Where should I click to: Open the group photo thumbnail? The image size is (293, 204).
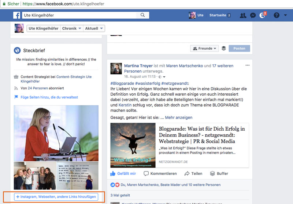pos(35,176)
